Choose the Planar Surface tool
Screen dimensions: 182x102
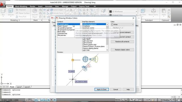tap(23, 13)
